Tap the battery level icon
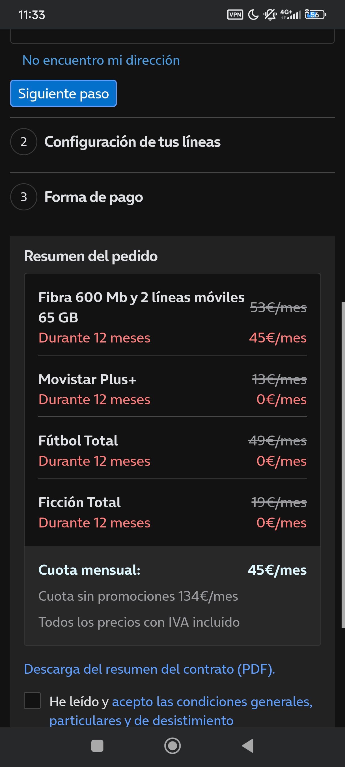Screen dimensions: 345x767 315,15
